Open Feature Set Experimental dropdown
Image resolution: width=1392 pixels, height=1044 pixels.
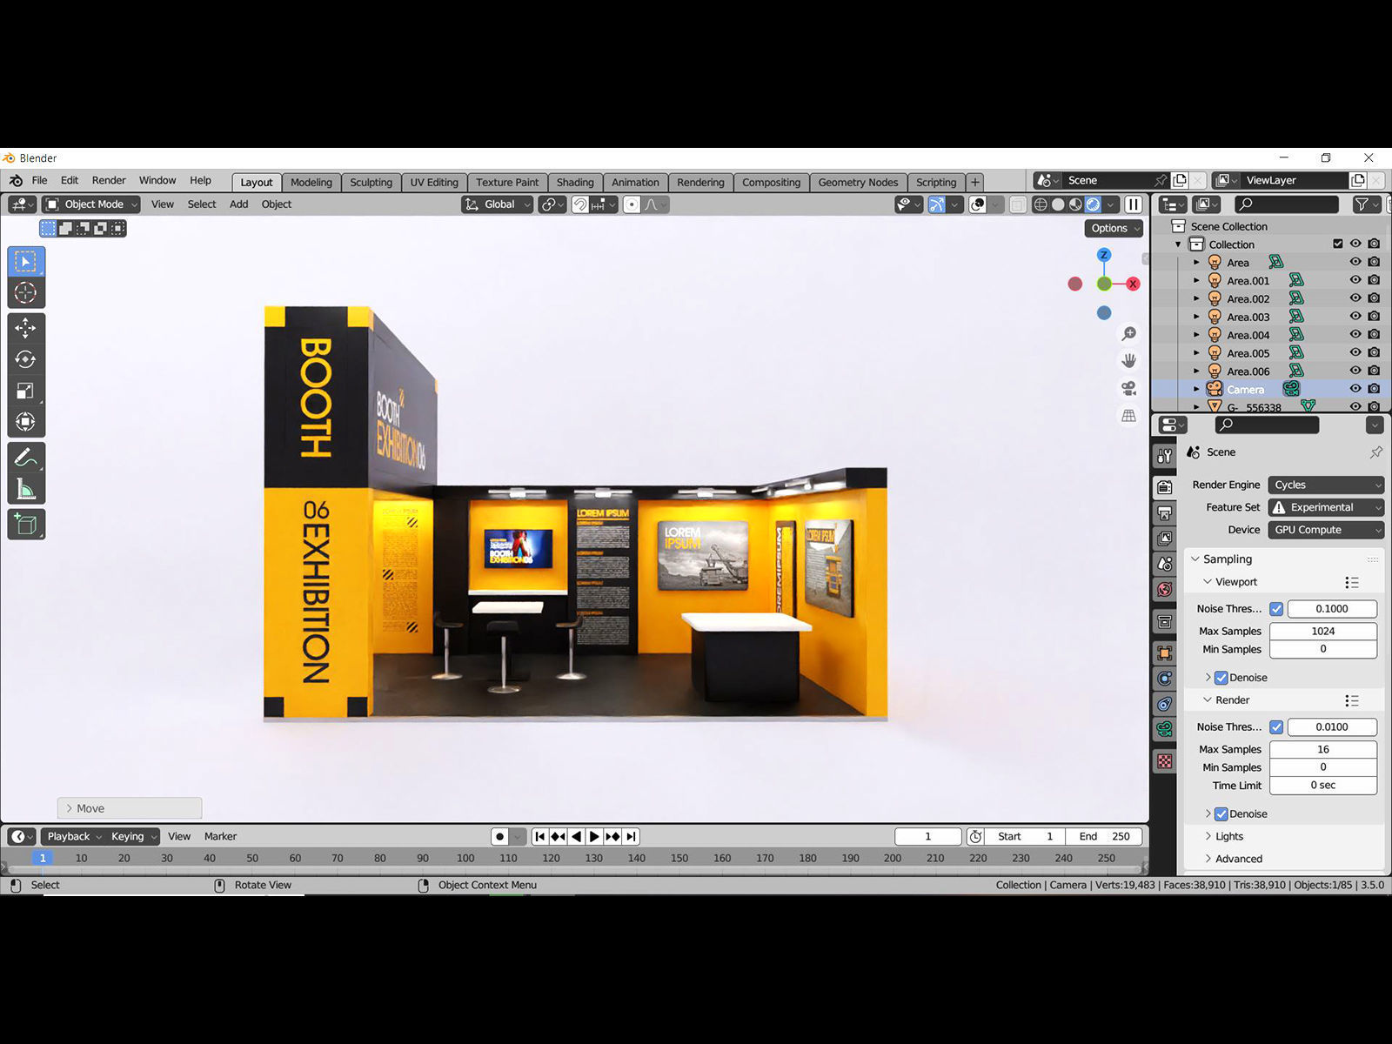coord(1326,507)
